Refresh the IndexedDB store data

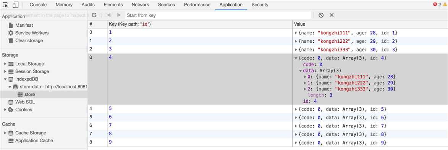tap(94, 15)
